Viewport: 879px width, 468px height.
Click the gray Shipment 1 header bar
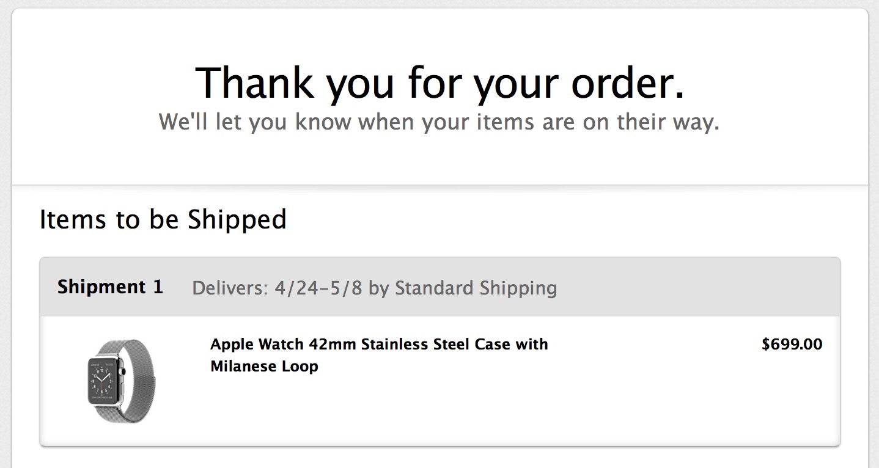(x=440, y=287)
